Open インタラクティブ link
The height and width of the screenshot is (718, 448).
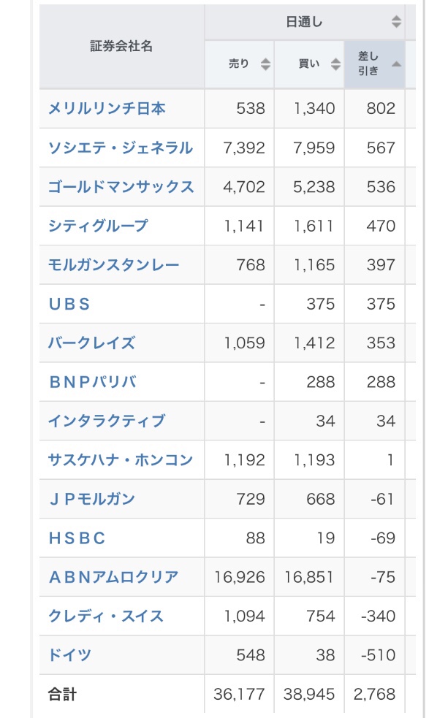point(107,421)
